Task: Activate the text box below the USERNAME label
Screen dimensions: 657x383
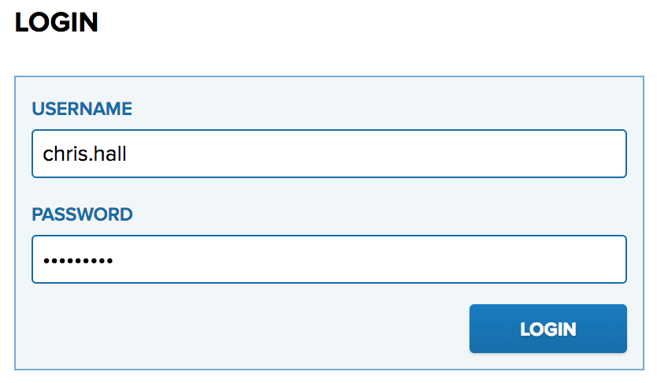Action: pyautogui.click(x=329, y=154)
